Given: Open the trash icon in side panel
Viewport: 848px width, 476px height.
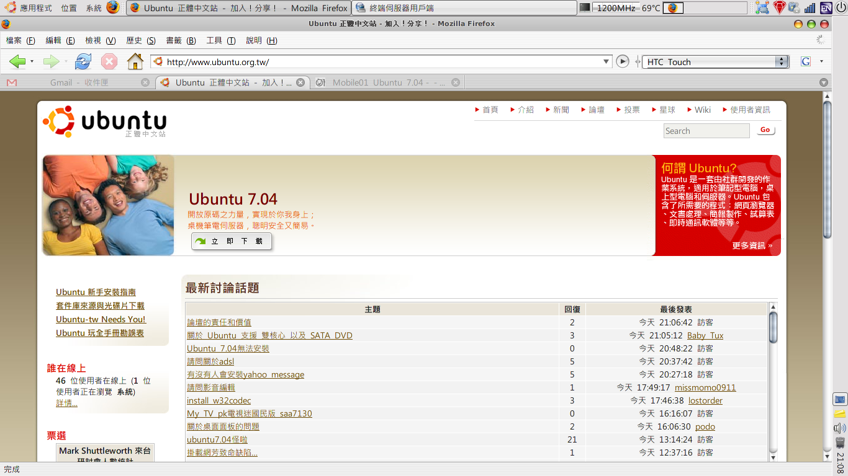Looking at the screenshot, I should (840, 443).
